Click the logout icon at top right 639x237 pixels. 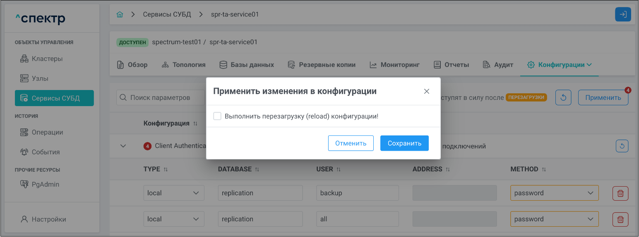(623, 14)
